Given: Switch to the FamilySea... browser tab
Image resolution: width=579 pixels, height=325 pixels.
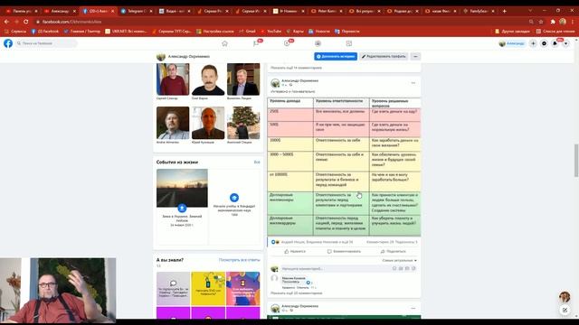Looking at the screenshot, I should (479, 11).
